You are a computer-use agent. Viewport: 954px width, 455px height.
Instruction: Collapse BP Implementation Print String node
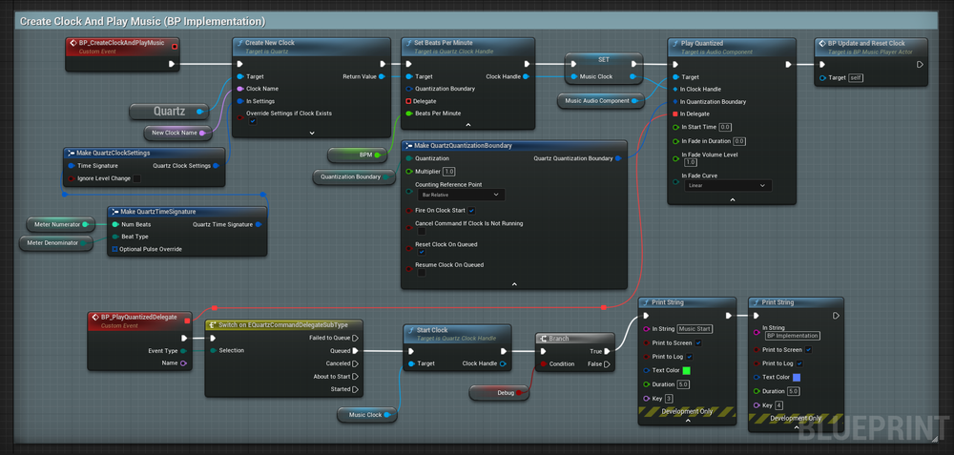797,427
